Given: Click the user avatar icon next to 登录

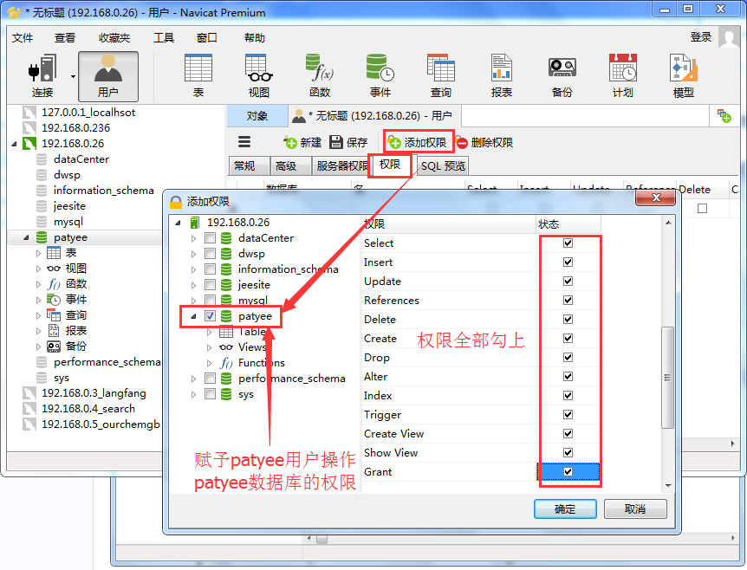Looking at the screenshot, I should pos(729,37).
